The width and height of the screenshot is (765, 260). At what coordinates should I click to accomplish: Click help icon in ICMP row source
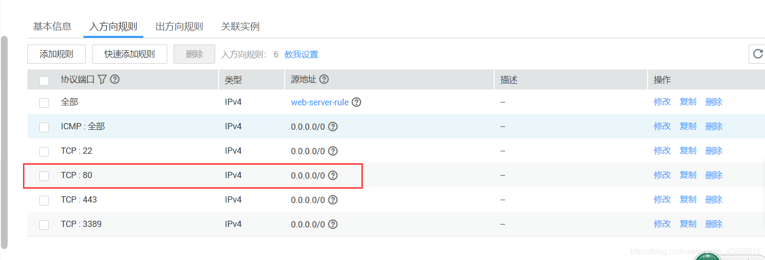[x=333, y=126]
